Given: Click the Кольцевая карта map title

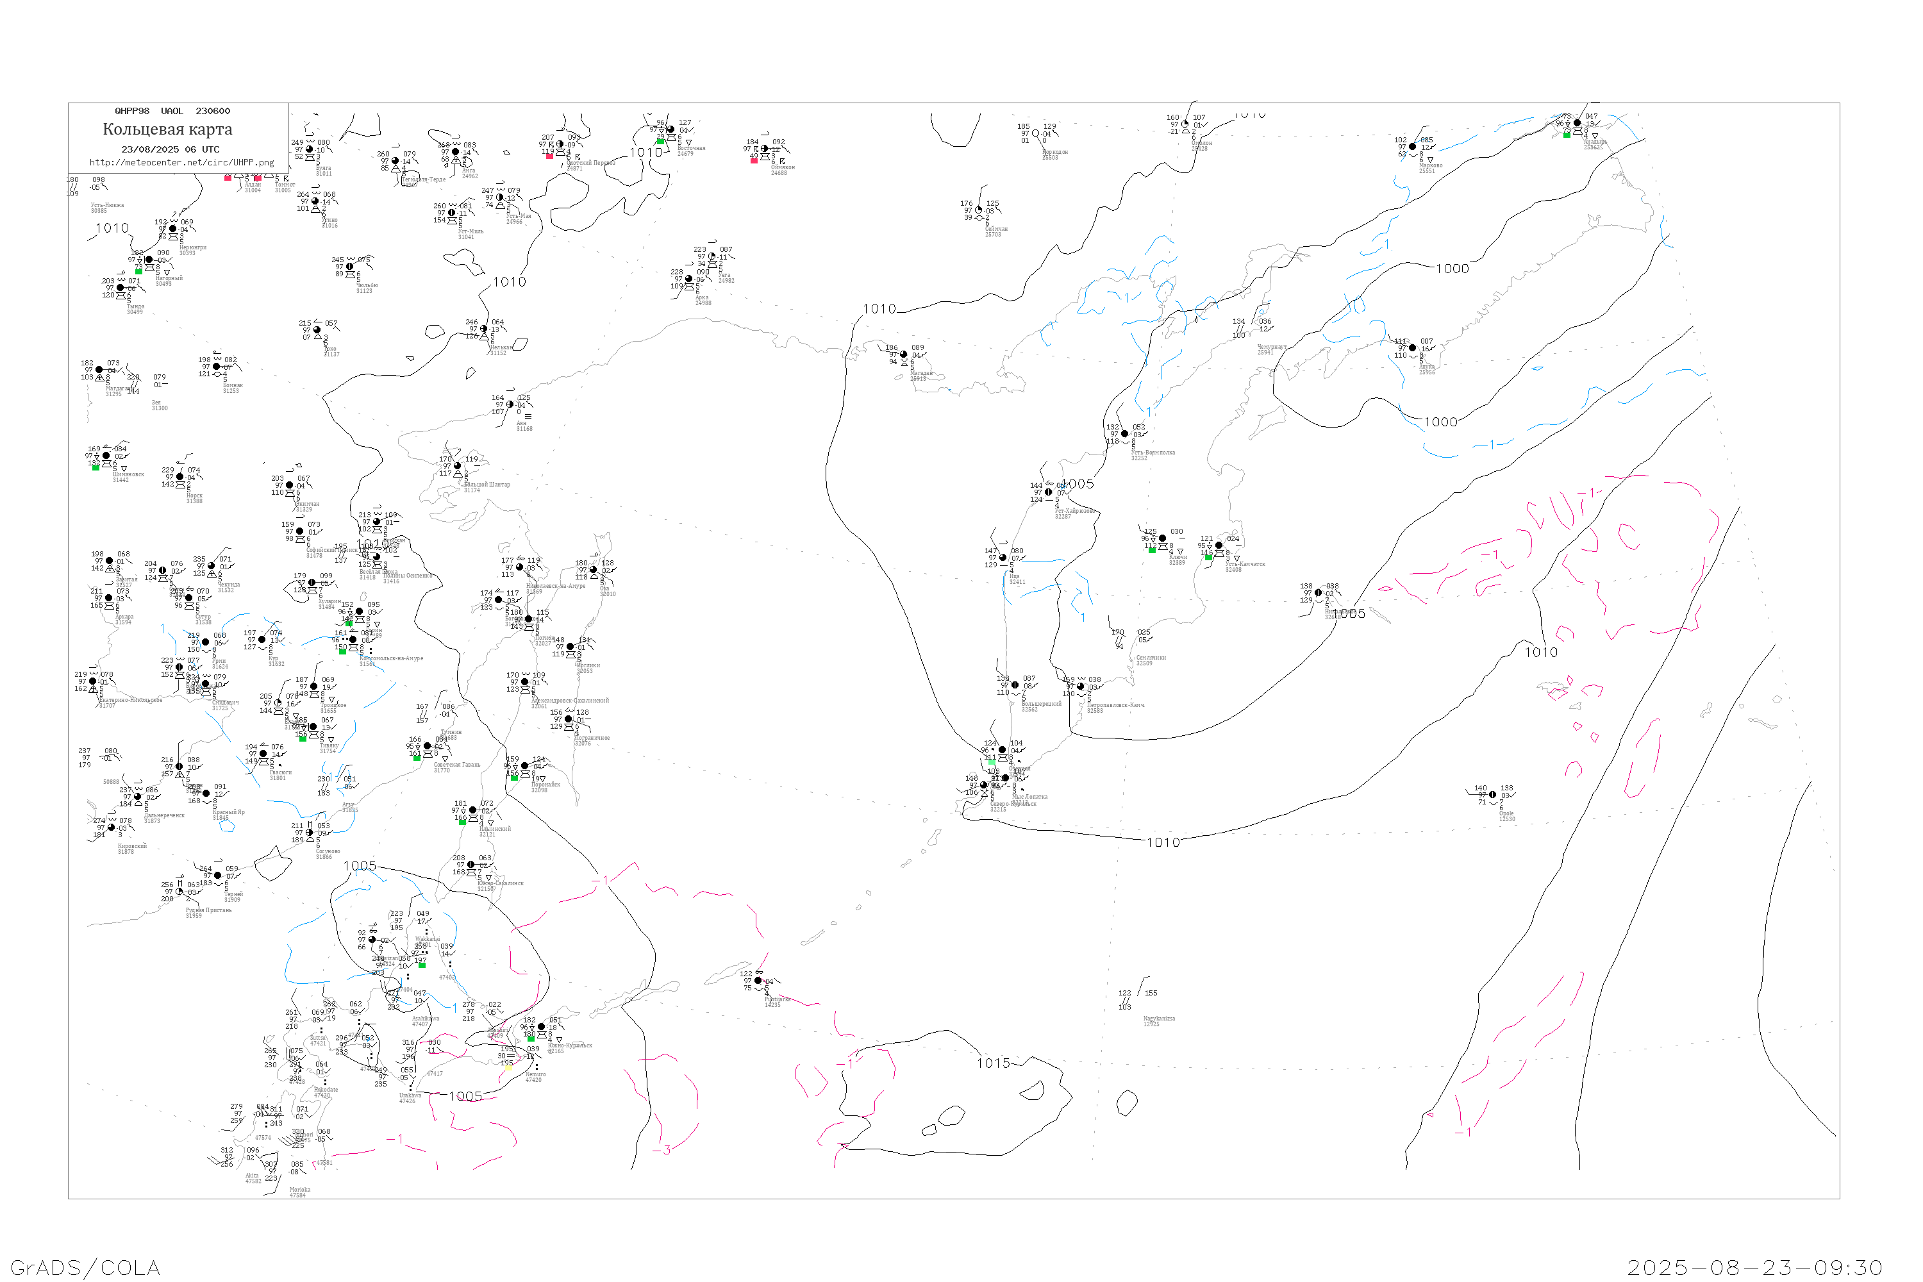Looking at the screenshot, I should tap(167, 129).
